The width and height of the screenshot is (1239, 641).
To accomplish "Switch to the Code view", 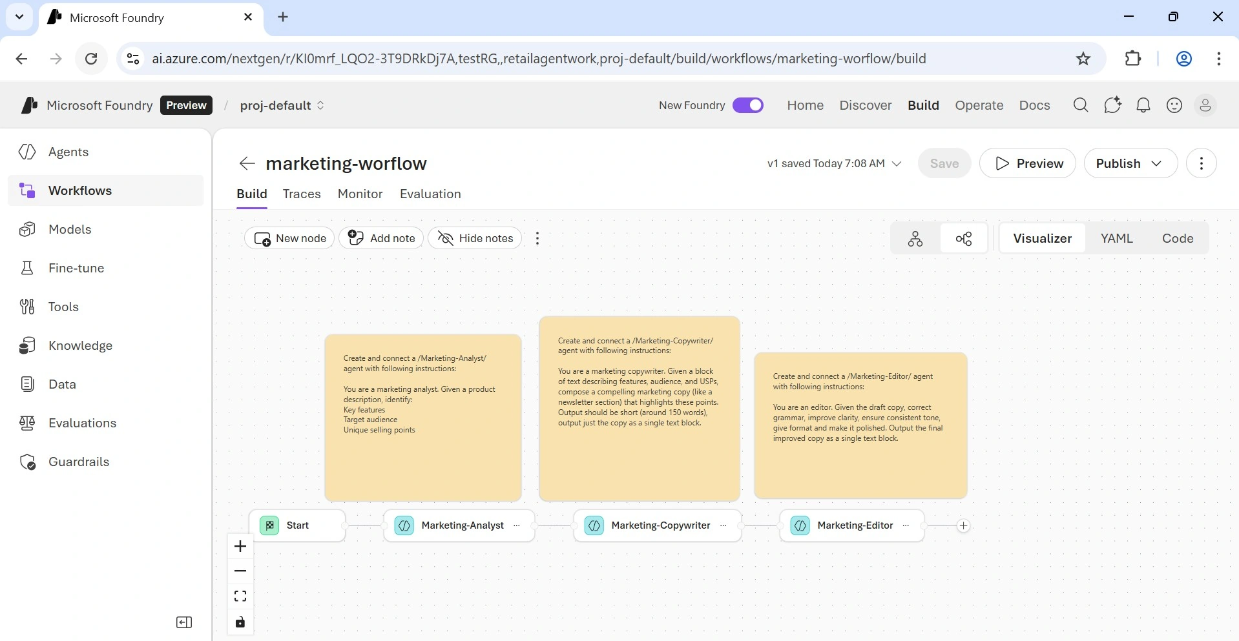I will point(1178,238).
